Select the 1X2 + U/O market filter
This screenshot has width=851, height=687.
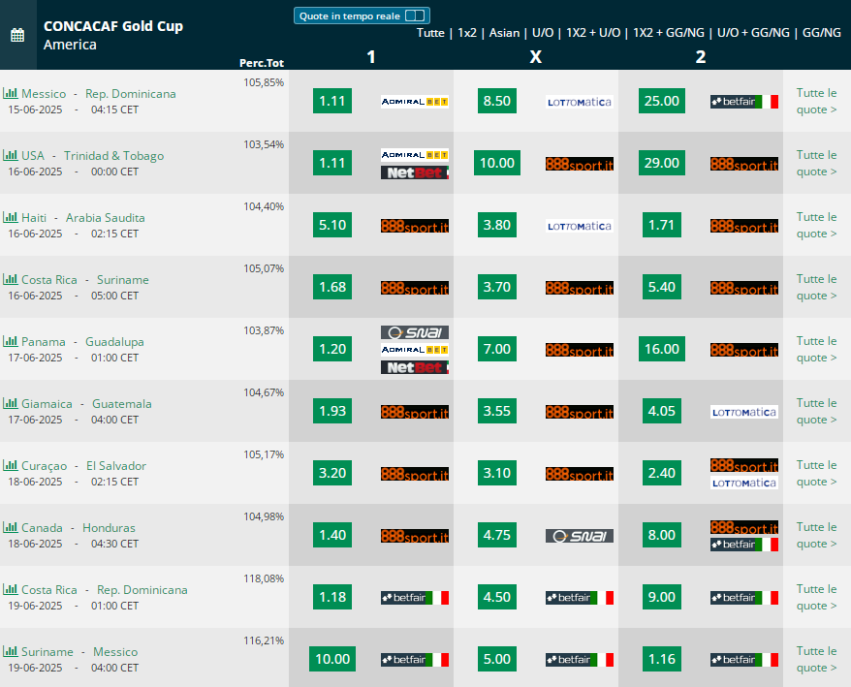(x=593, y=33)
